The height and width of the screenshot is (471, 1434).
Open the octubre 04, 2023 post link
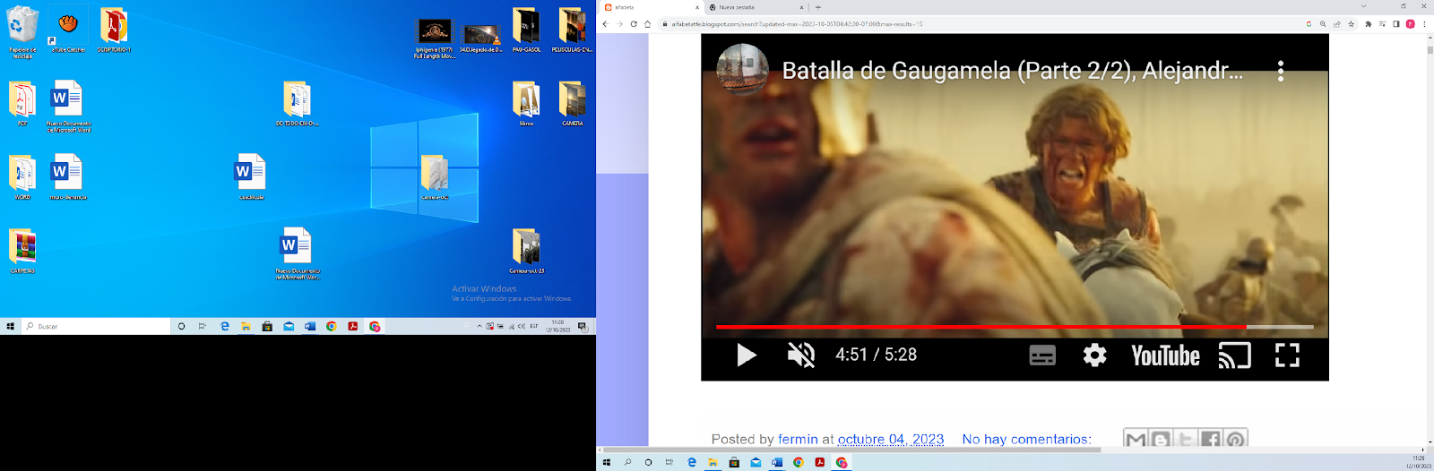[891, 439]
